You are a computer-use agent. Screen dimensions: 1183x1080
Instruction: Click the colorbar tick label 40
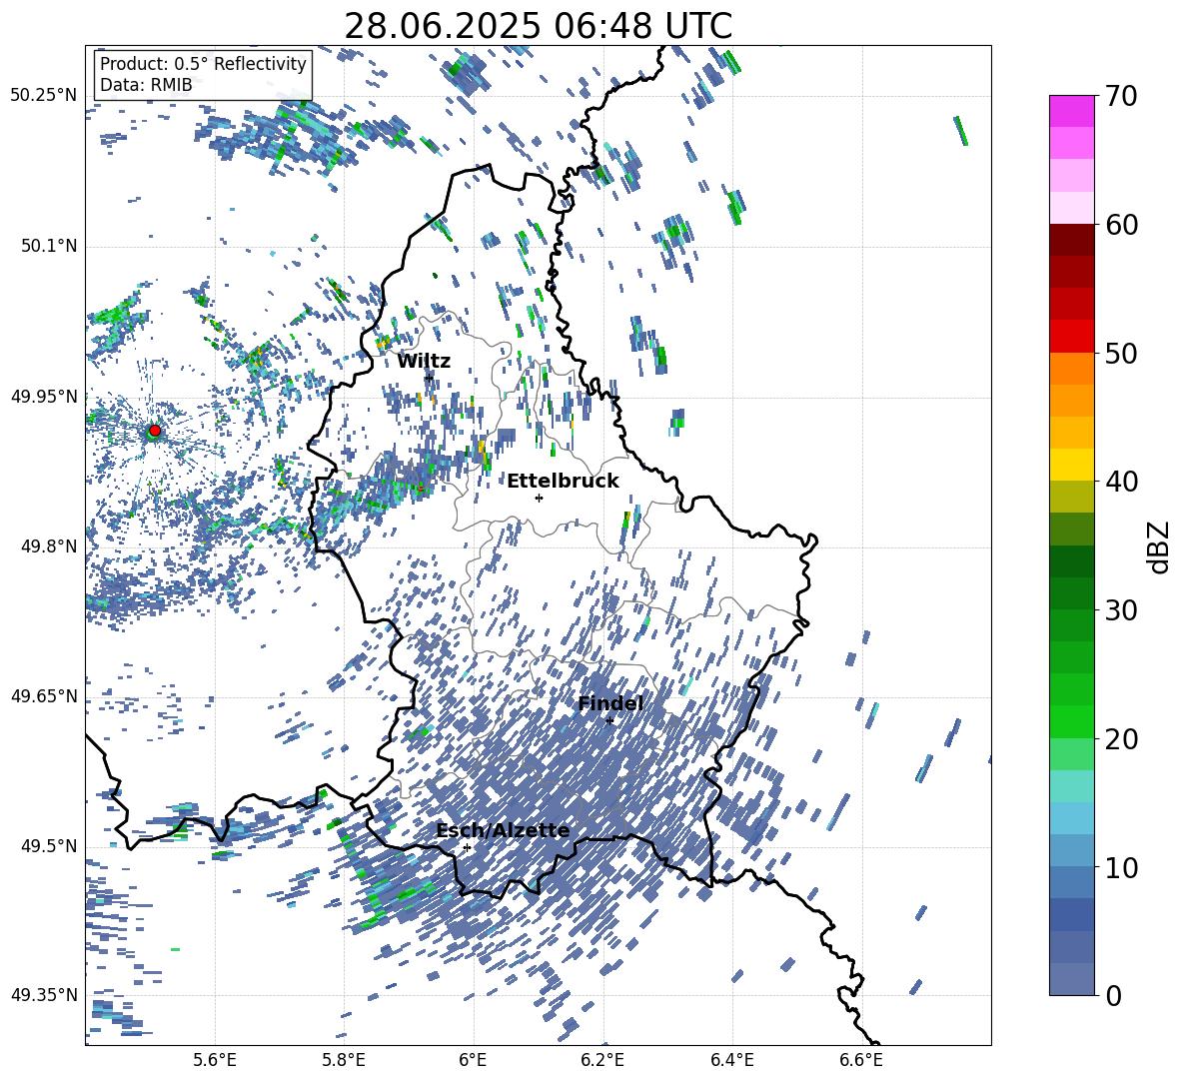[1121, 482]
